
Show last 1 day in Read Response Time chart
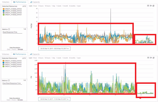[x=54, y=6]
